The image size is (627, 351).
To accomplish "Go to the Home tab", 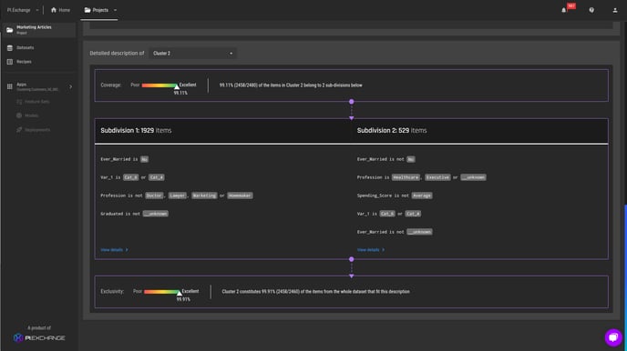I will (60, 10).
